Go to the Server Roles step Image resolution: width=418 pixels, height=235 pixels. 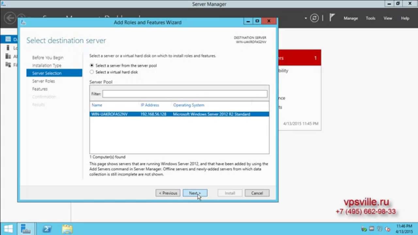pyautogui.click(x=43, y=81)
